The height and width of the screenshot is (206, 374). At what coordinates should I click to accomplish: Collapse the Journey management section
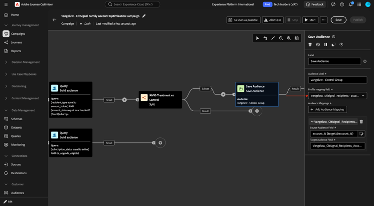(x=6, y=25)
